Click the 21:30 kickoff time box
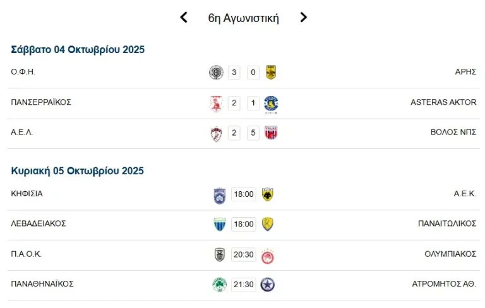485x308 pixels. 243,285
